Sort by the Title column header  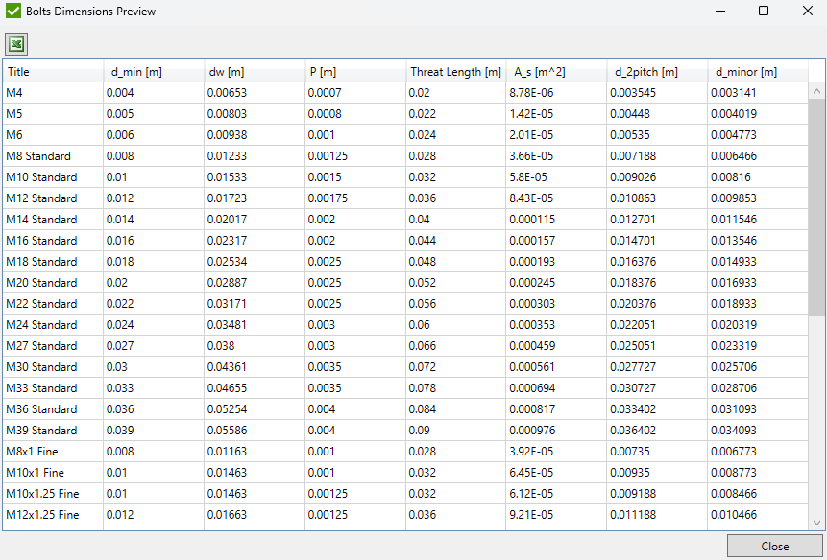coord(53,72)
